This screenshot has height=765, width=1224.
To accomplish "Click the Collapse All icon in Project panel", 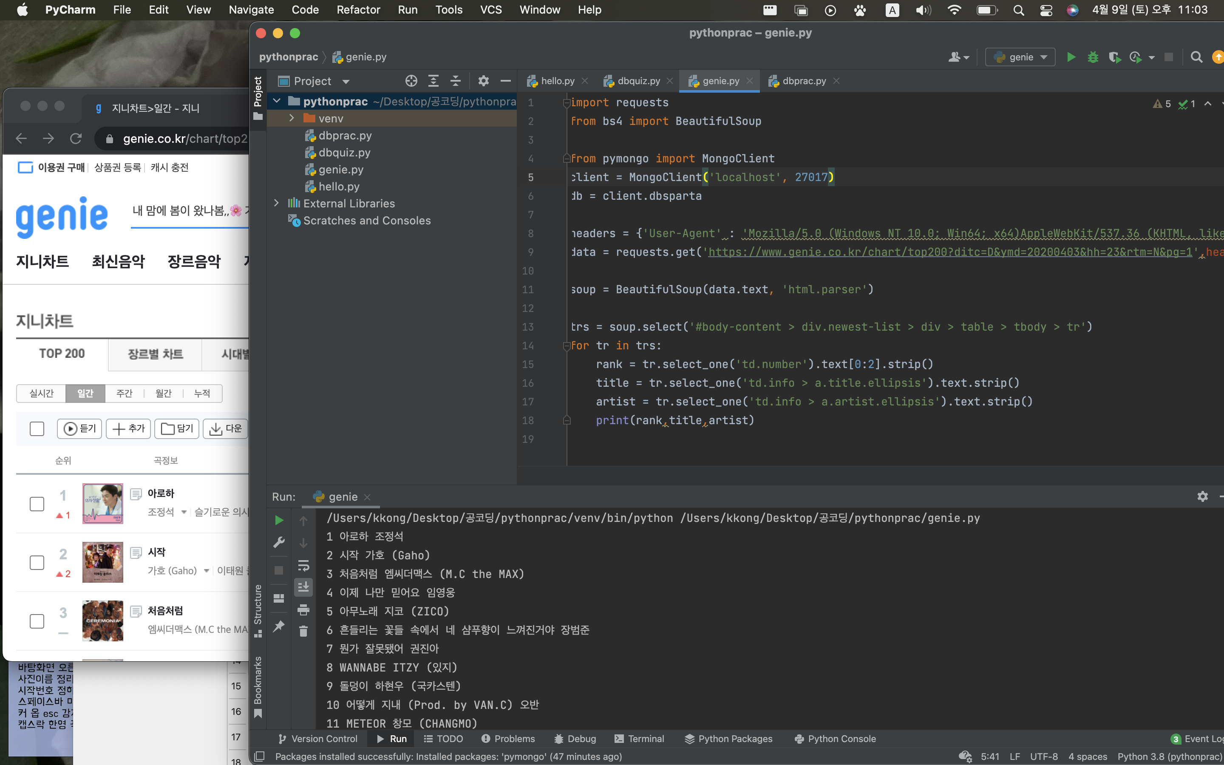I will point(455,81).
